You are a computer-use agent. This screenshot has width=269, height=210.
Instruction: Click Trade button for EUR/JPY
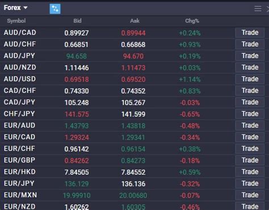click(x=250, y=183)
